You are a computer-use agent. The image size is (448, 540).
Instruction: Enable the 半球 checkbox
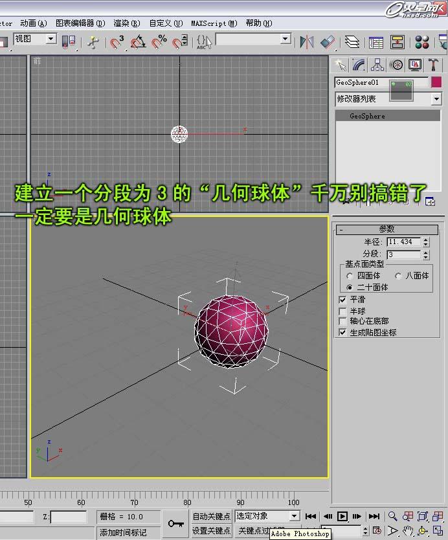pyautogui.click(x=343, y=311)
